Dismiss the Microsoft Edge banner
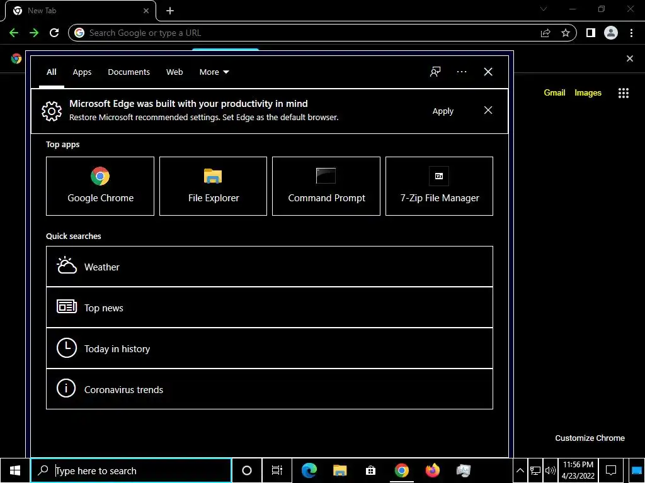Screen dimensions: 645x483 [488, 110]
